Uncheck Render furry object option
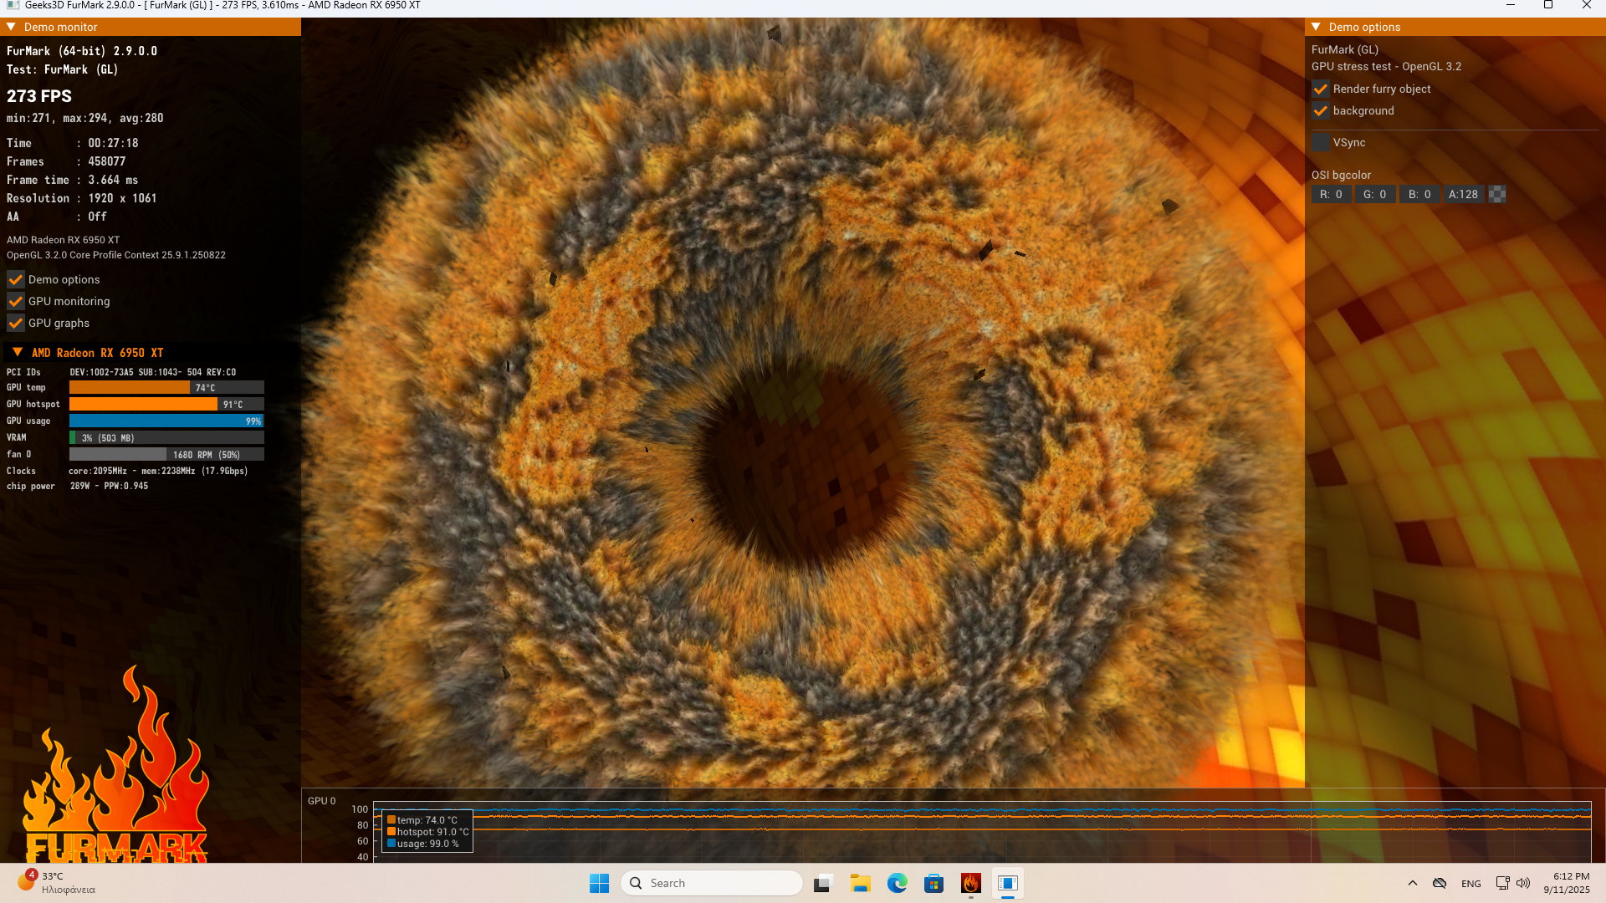Screen dimensions: 1606x903 click(x=1320, y=89)
